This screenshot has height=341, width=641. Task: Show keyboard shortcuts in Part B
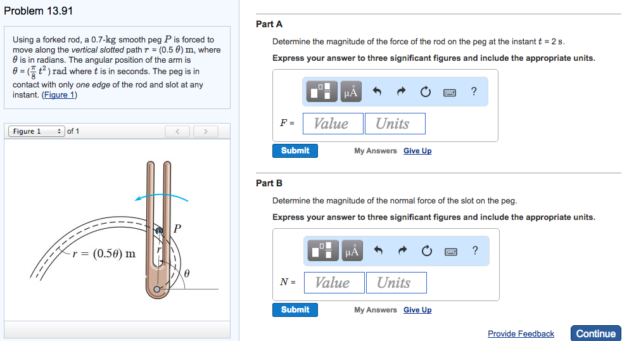click(451, 252)
